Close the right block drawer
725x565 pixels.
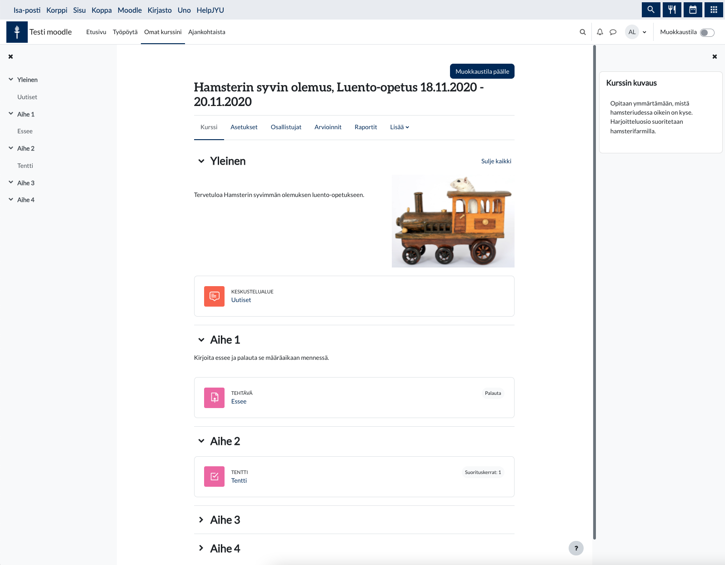(x=715, y=56)
